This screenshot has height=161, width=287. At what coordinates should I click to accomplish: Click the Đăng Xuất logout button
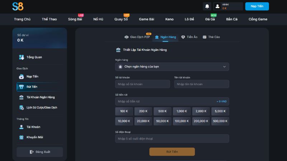(x=39, y=152)
